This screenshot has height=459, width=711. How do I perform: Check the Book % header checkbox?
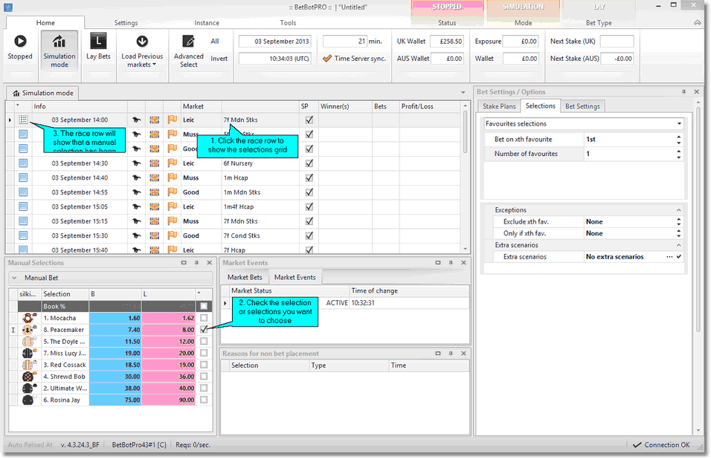click(204, 306)
